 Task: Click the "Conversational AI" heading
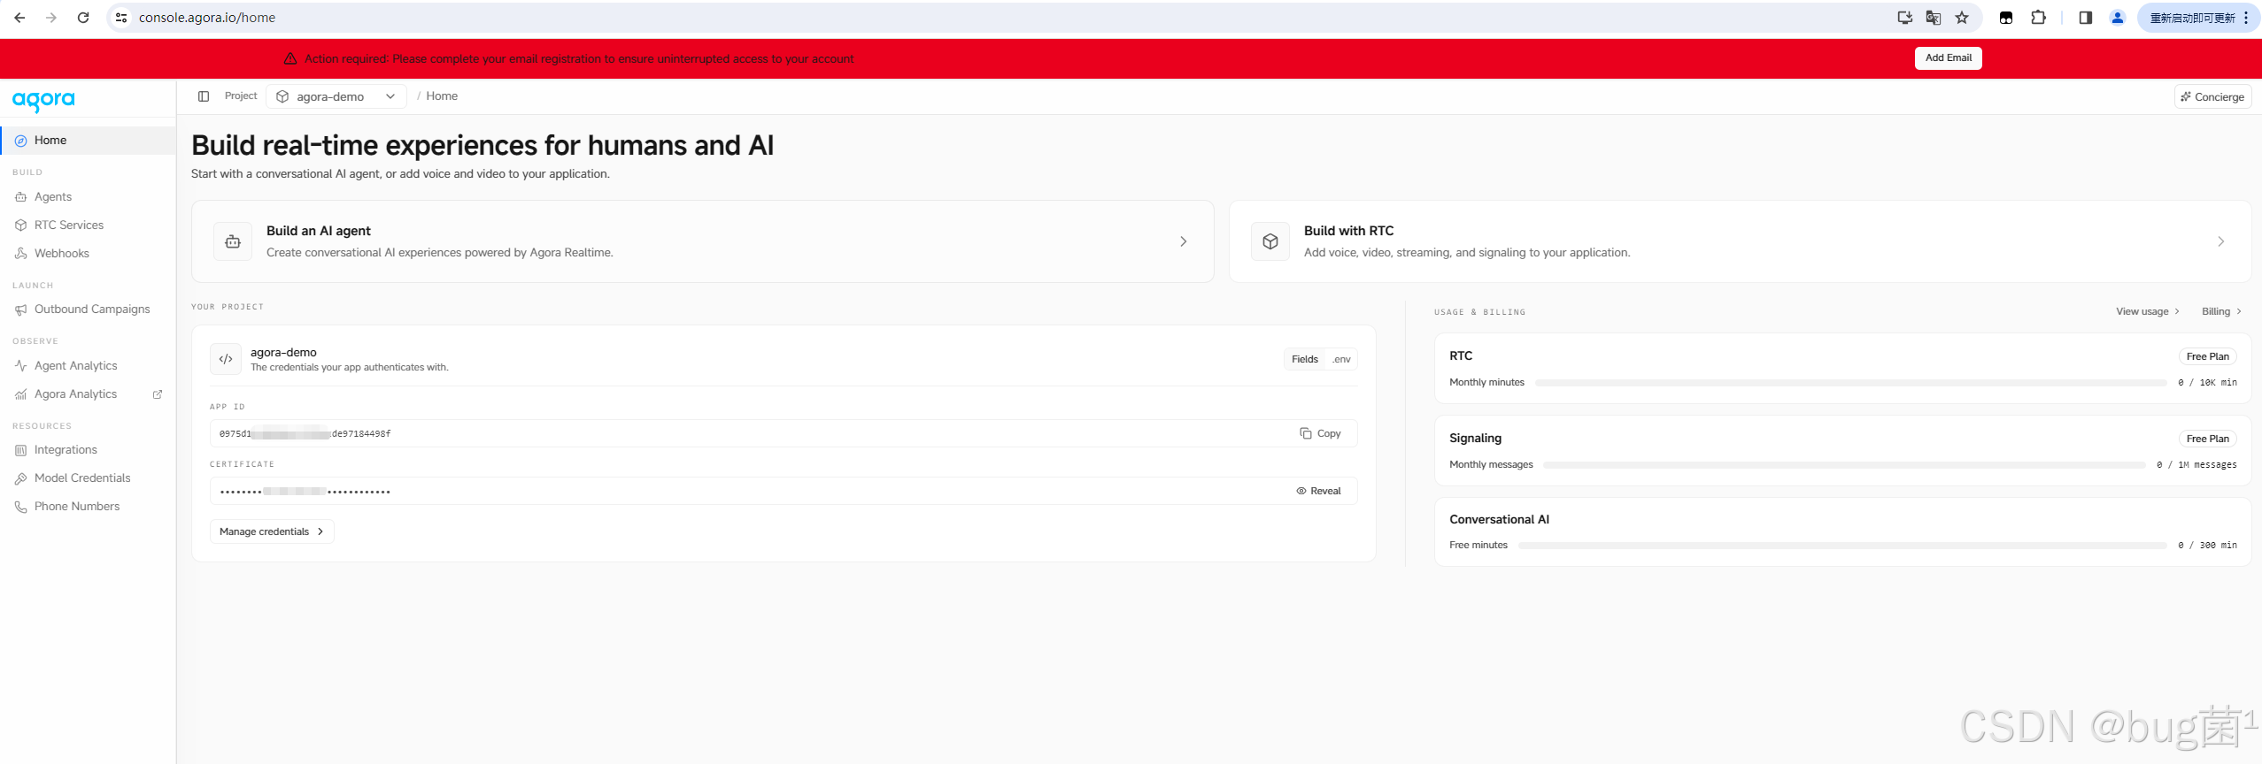pyautogui.click(x=1499, y=520)
